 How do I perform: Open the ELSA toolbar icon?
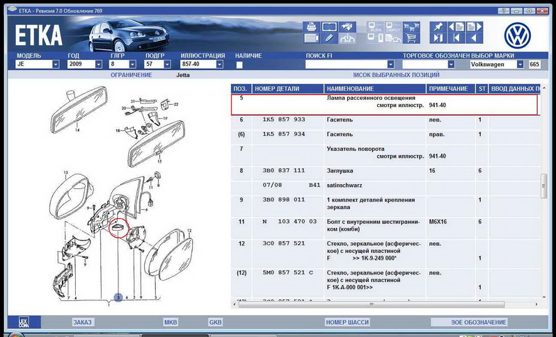coord(375,27)
